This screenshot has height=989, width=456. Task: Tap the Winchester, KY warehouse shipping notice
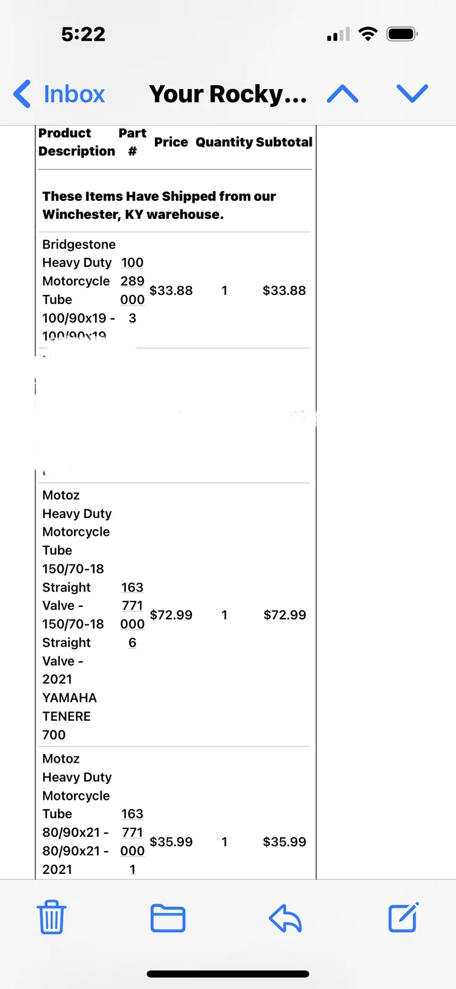[159, 205]
